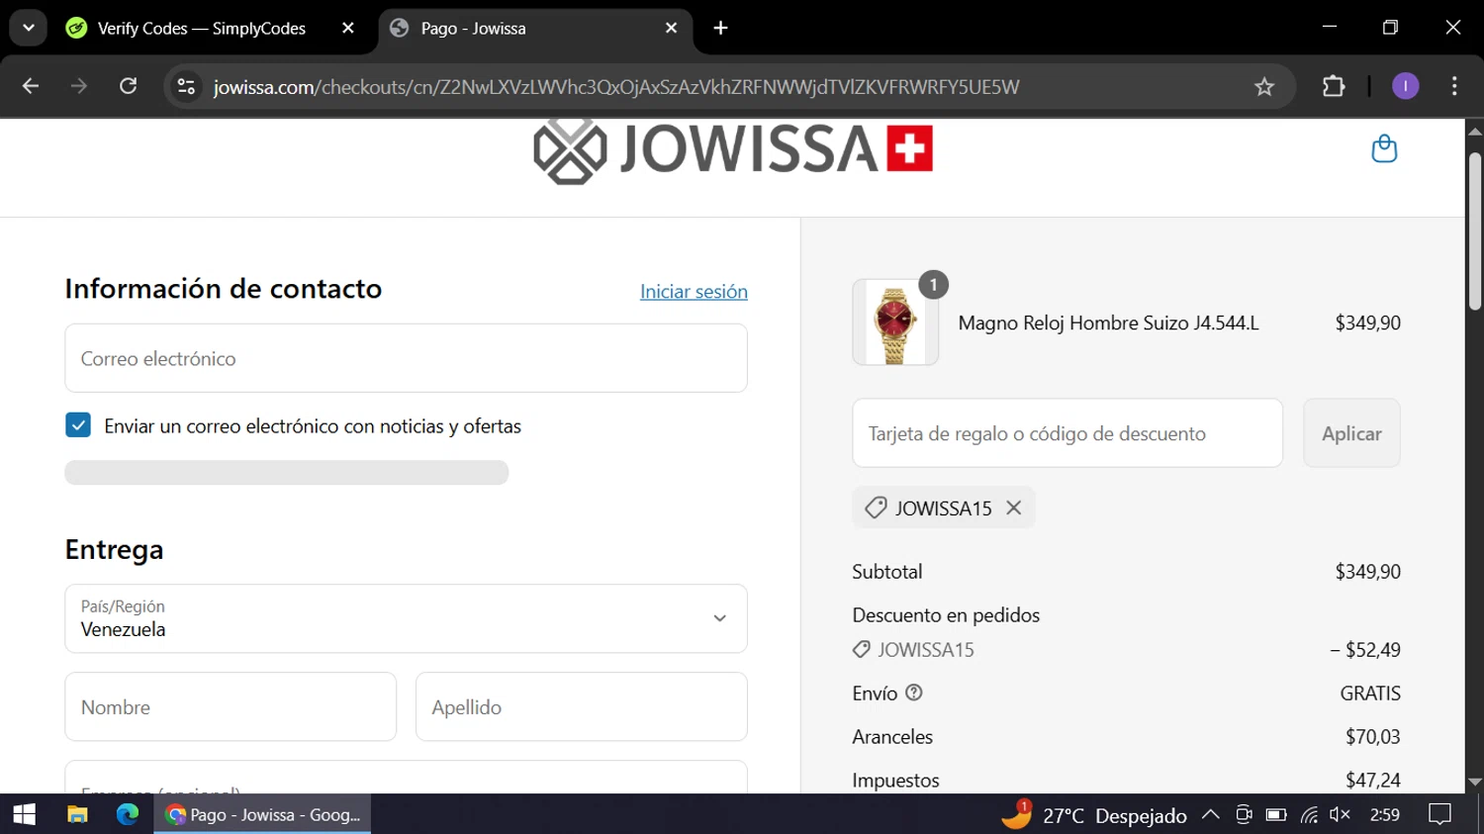
Task: Focus the Nombre input field
Action: point(231,706)
